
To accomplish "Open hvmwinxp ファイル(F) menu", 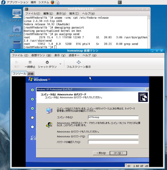I will pyautogui.click(x=20, y=55).
